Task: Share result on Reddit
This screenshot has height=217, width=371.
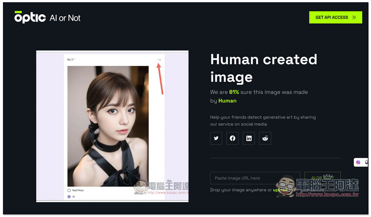Action: pos(265,138)
